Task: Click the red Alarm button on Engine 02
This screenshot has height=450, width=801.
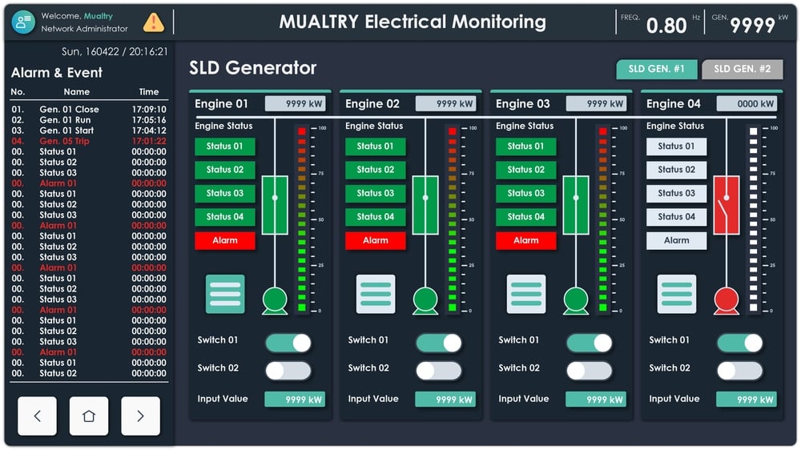Action: [376, 240]
